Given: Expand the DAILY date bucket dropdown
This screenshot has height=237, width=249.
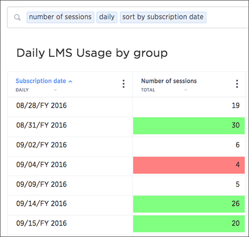Looking at the screenshot, I should pos(55,90).
